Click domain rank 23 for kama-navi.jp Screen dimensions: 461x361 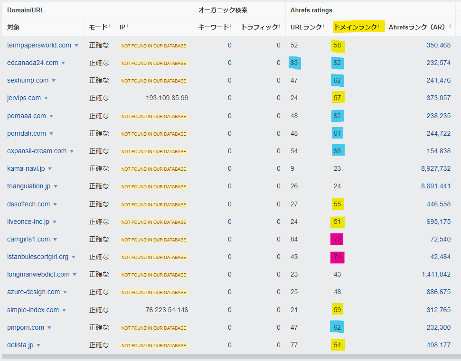[x=337, y=168]
